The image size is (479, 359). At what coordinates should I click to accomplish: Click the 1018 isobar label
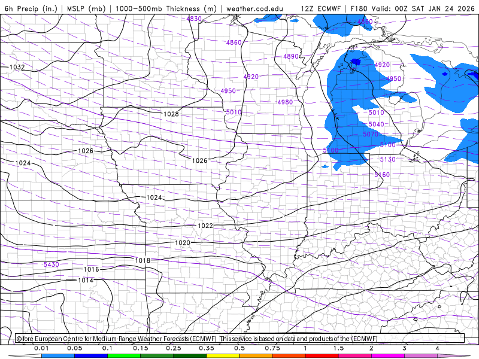pyautogui.click(x=143, y=260)
